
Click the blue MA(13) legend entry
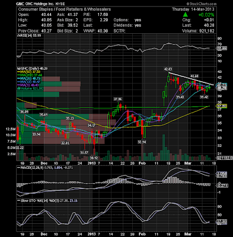click(29, 82)
